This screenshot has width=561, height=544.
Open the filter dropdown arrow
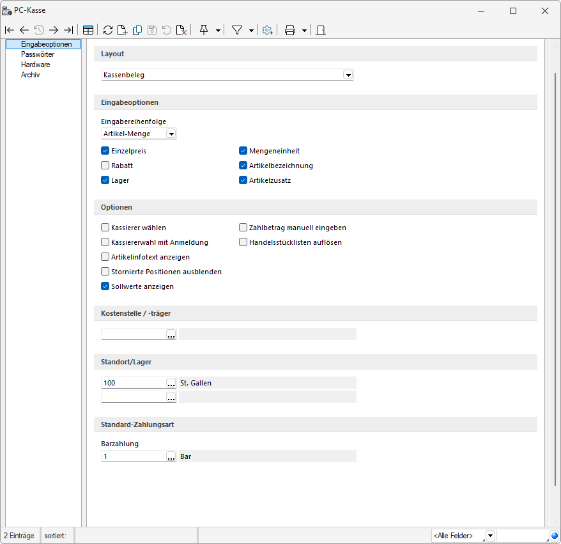[251, 30]
